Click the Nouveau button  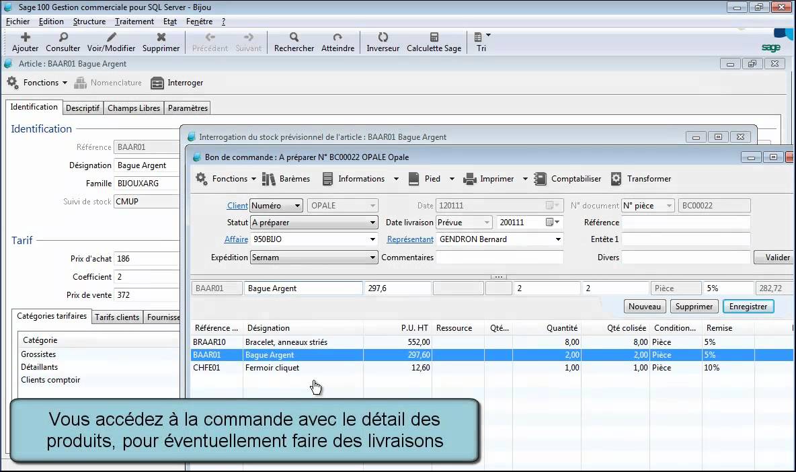644,307
